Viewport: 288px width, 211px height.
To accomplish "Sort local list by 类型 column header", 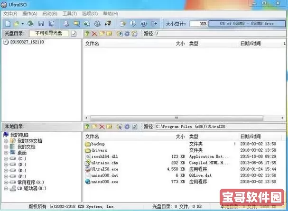I will [194, 137].
